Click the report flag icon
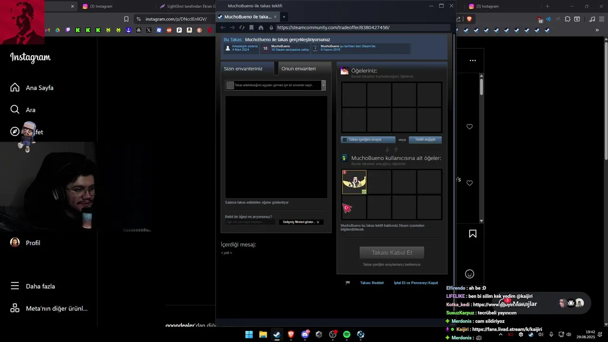The width and height of the screenshot is (608, 342). pyautogui.click(x=348, y=283)
